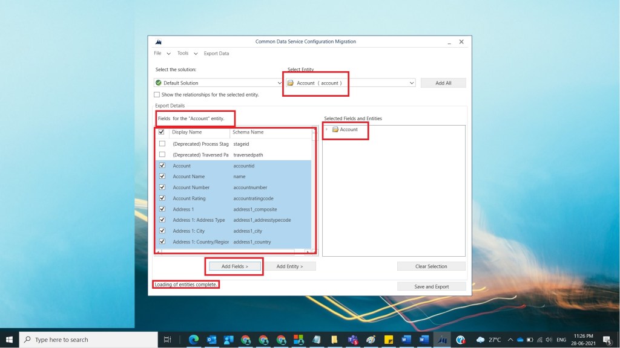Click the Add Fields button
Screen dimensions: 620x348
(x=235, y=266)
